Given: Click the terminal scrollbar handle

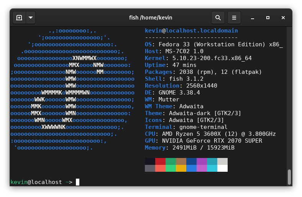Looking at the screenshot, I should coord(289,177).
